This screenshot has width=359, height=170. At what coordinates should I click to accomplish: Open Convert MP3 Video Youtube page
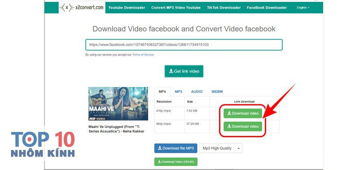pyautogui.click(x=176, y=8)
